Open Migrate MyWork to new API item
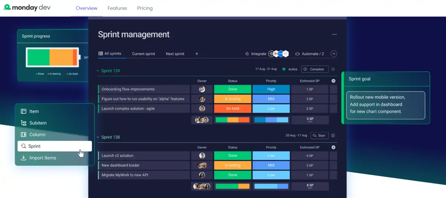Viewport: 446px width, 198px height. [144, 175]
